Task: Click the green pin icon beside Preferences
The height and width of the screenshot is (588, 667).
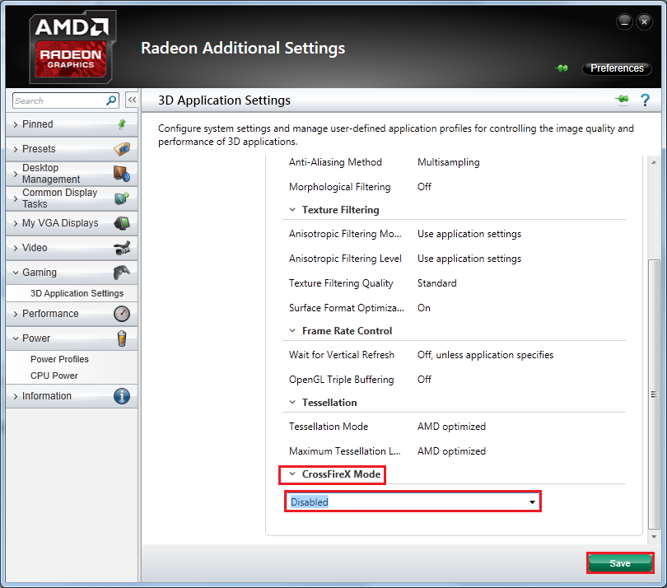Action: (x=562, y=68)
